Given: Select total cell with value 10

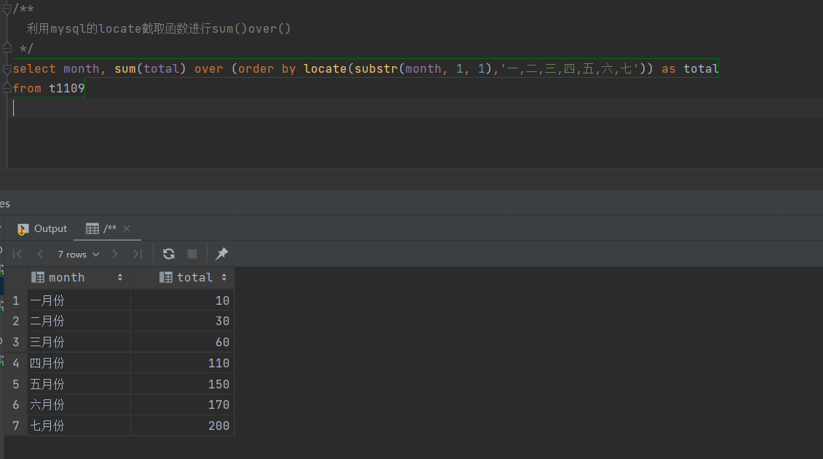Looking at the screenshot, I should tap(182, 300).
